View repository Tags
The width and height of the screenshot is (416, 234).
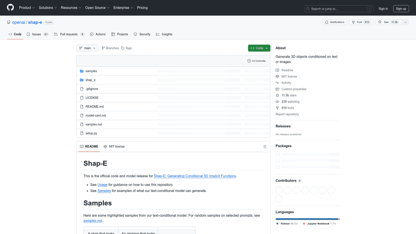point(126,48)
